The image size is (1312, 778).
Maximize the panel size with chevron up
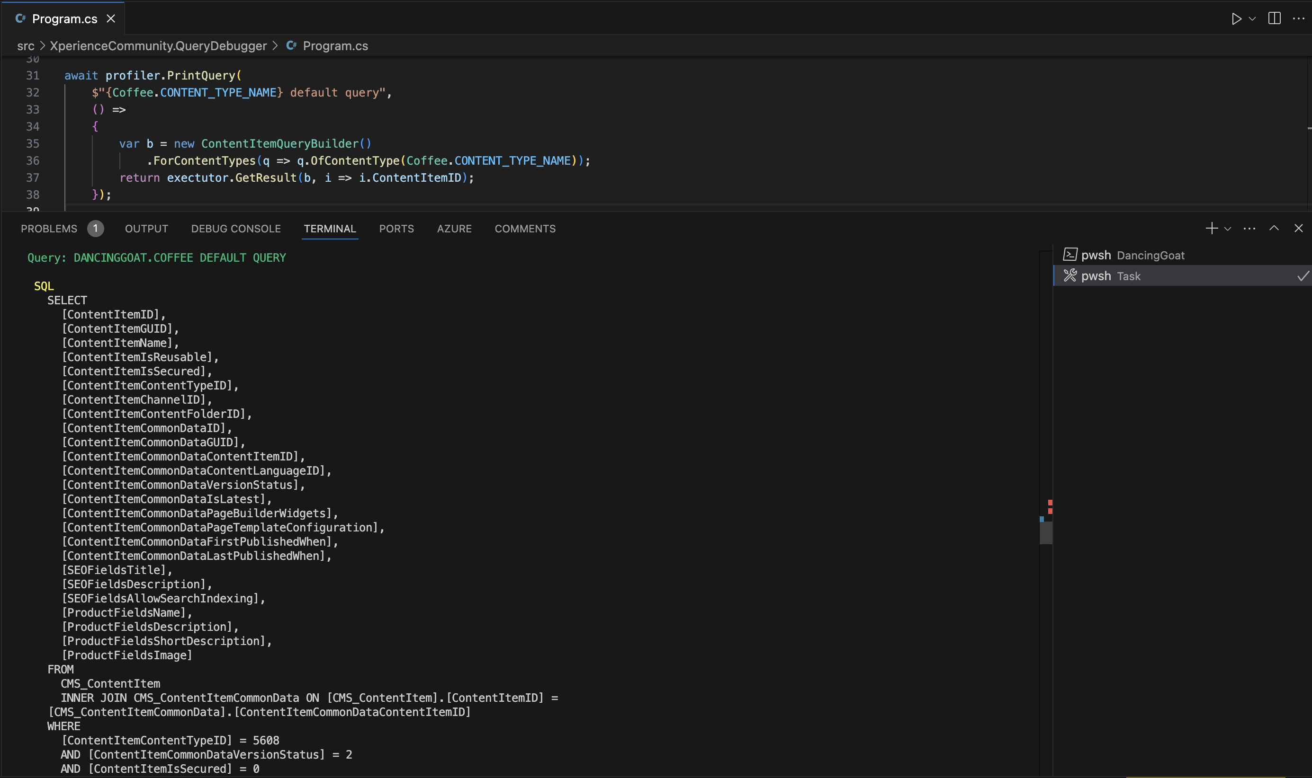tap(1274, 229)
